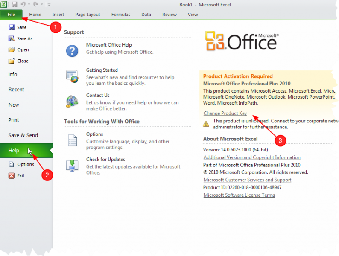Screen dimensions: 339x256
Task: Click the Save As icon in sidebar
Action: [x=12, y=38]
